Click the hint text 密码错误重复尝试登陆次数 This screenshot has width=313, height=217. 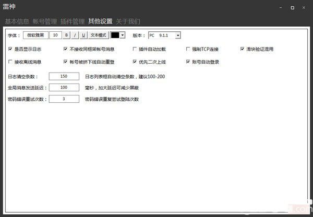click(x=112, y=99)
